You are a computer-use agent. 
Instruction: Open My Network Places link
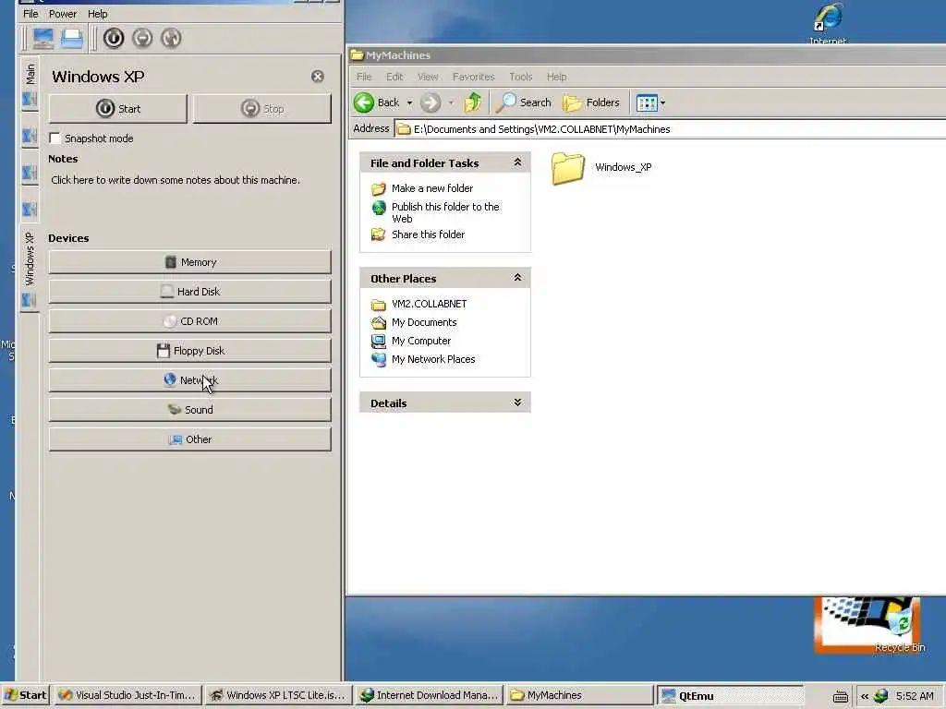[x=433, y=359]
